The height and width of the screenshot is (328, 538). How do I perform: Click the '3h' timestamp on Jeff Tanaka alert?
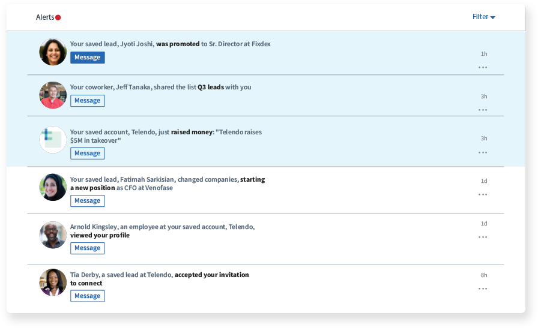[484, 97]
